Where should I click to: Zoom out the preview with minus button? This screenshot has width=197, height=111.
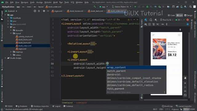tap(185, 87)
